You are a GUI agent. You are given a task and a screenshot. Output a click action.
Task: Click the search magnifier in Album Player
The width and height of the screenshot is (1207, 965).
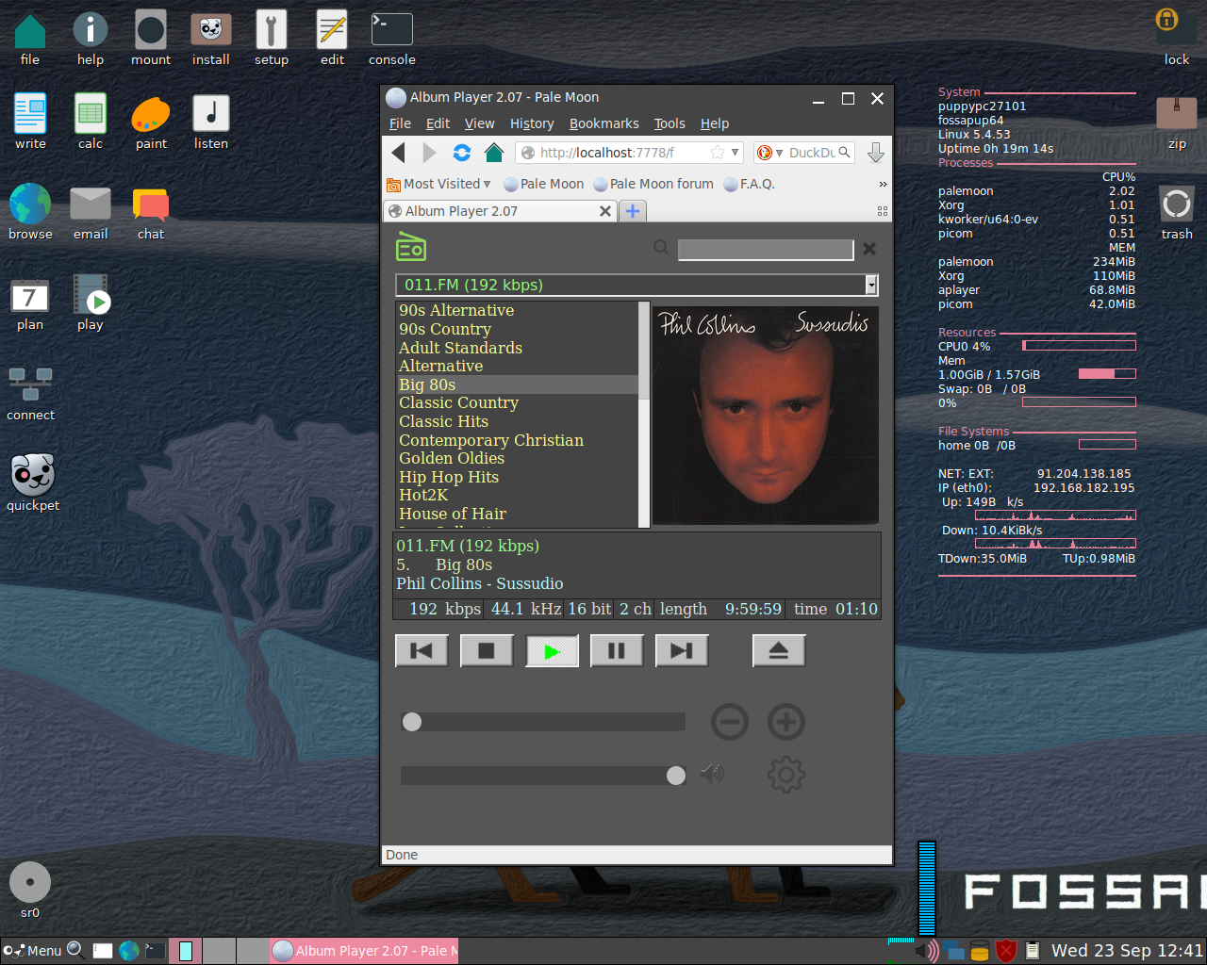(x=661, y=248)
